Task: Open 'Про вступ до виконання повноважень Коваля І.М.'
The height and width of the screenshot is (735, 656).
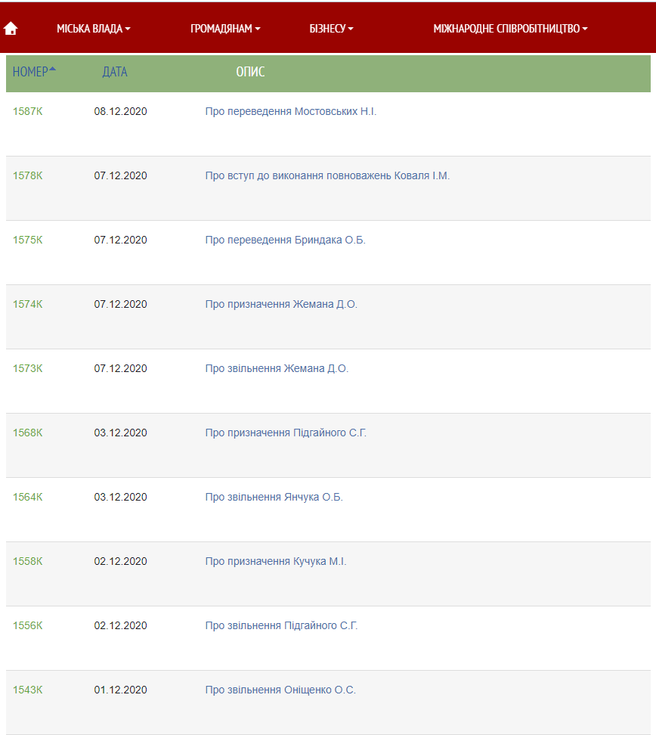Action: tap(327, 175)
